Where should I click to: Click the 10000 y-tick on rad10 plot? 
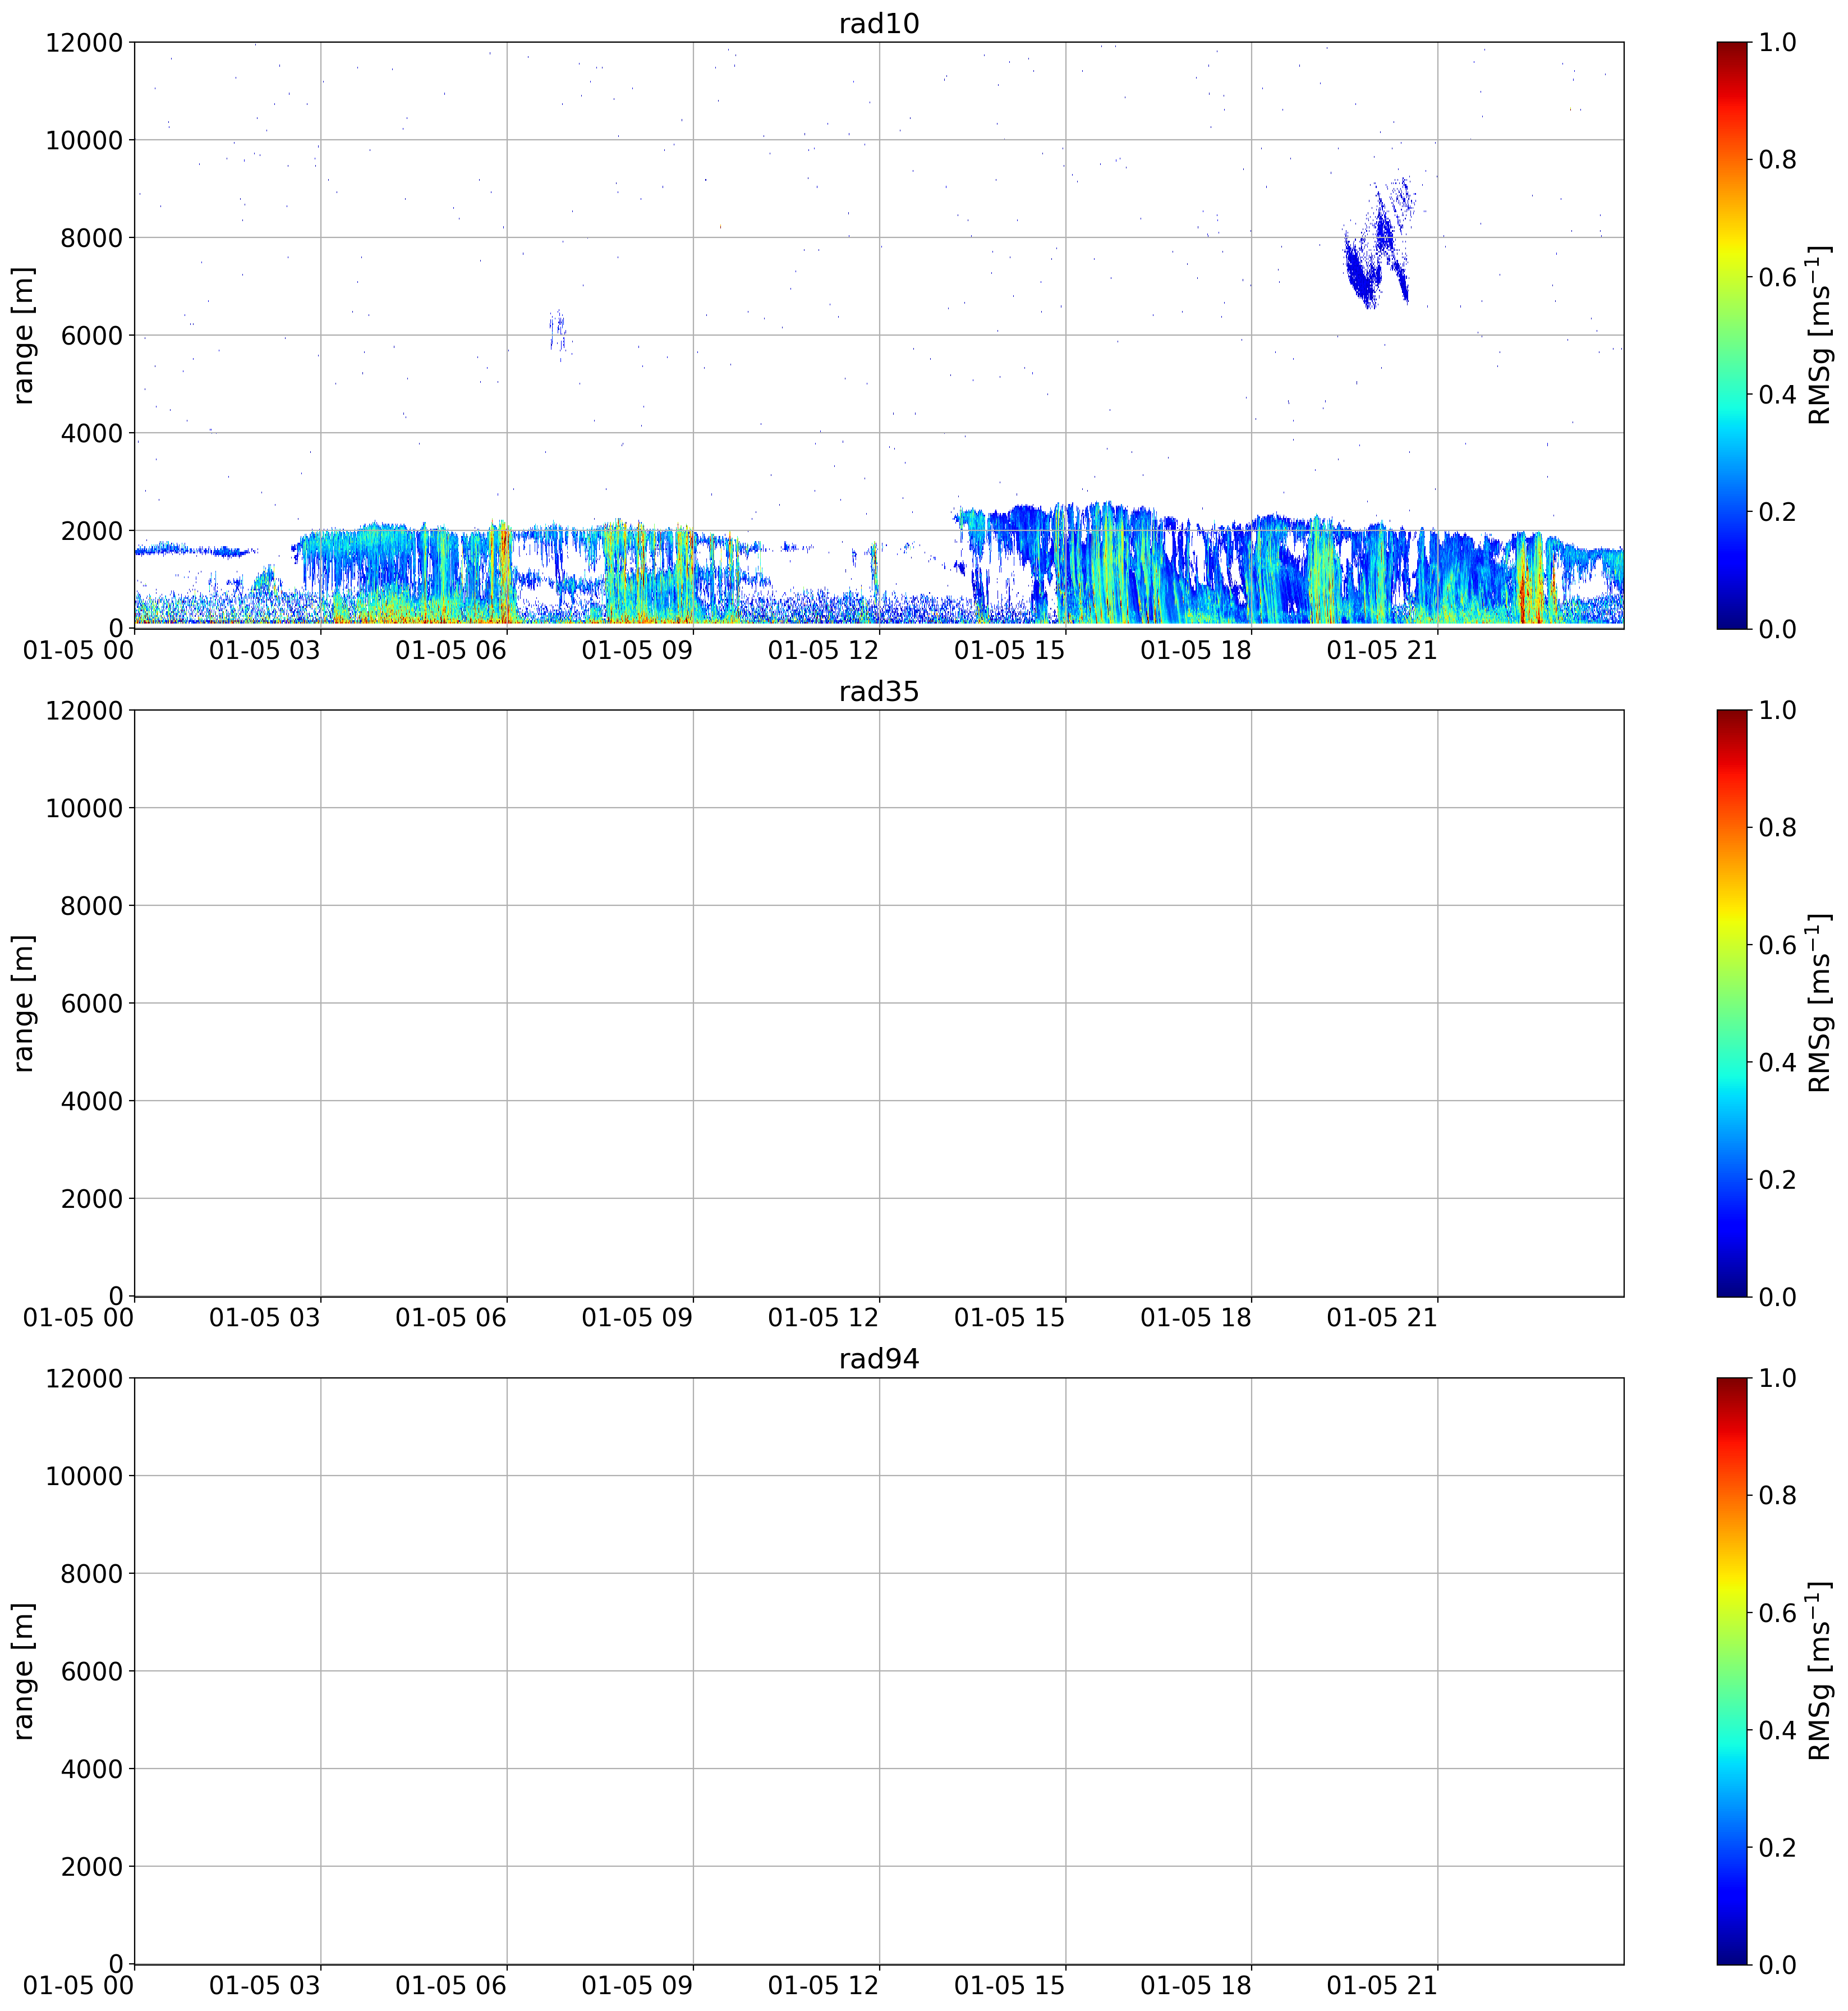pos(84,140)
